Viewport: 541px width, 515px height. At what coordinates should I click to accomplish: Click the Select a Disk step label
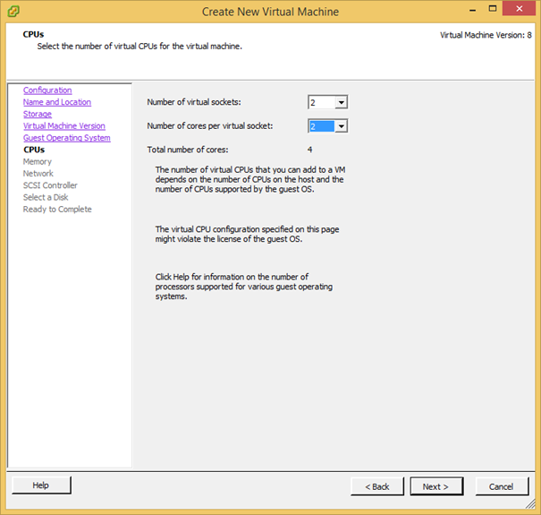point(46,197)
